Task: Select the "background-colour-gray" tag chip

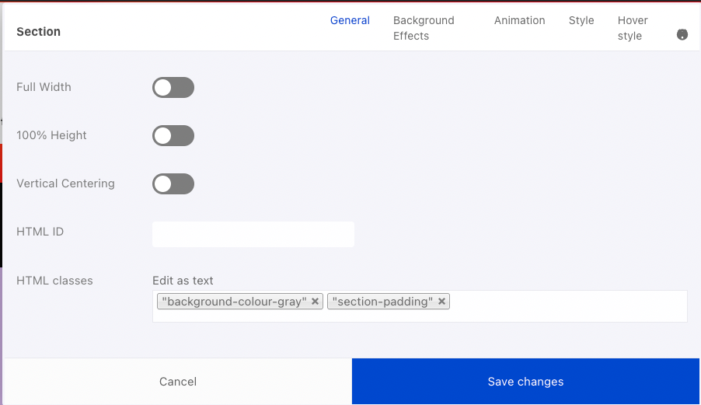Action: (234, 302)
